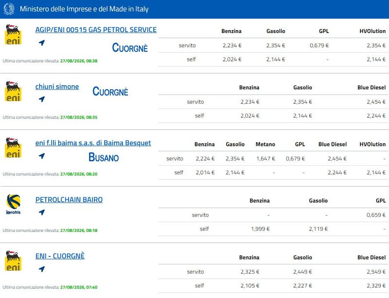Viewport: 389px width, 298px height.
Task: Open navigation arrow for PETROLCHAIN BAIRO station
Action: point(42,212)
